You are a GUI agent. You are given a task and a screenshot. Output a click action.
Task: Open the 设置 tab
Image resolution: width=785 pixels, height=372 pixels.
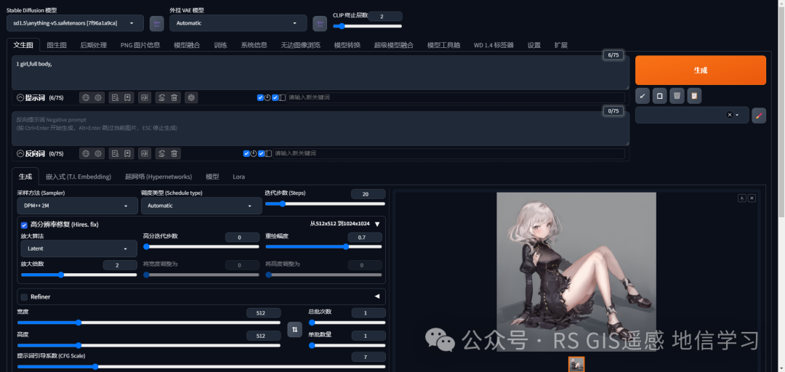tap(534, 45)
